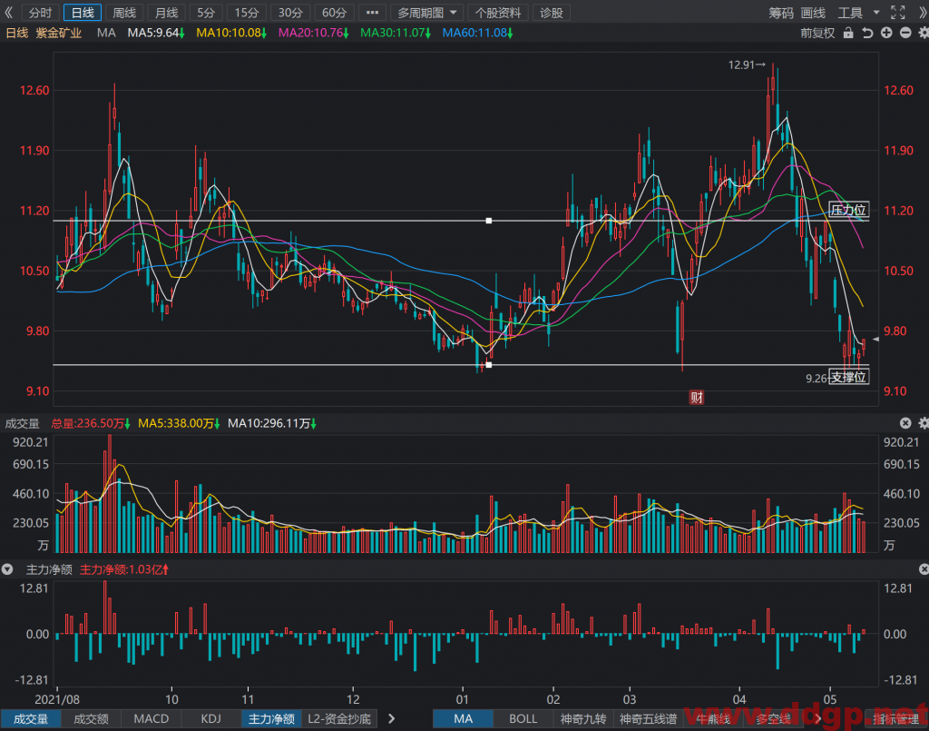Screen dimensions: 929x731
Task: Open main chart settings gear
Action: (x=923, y=34)
